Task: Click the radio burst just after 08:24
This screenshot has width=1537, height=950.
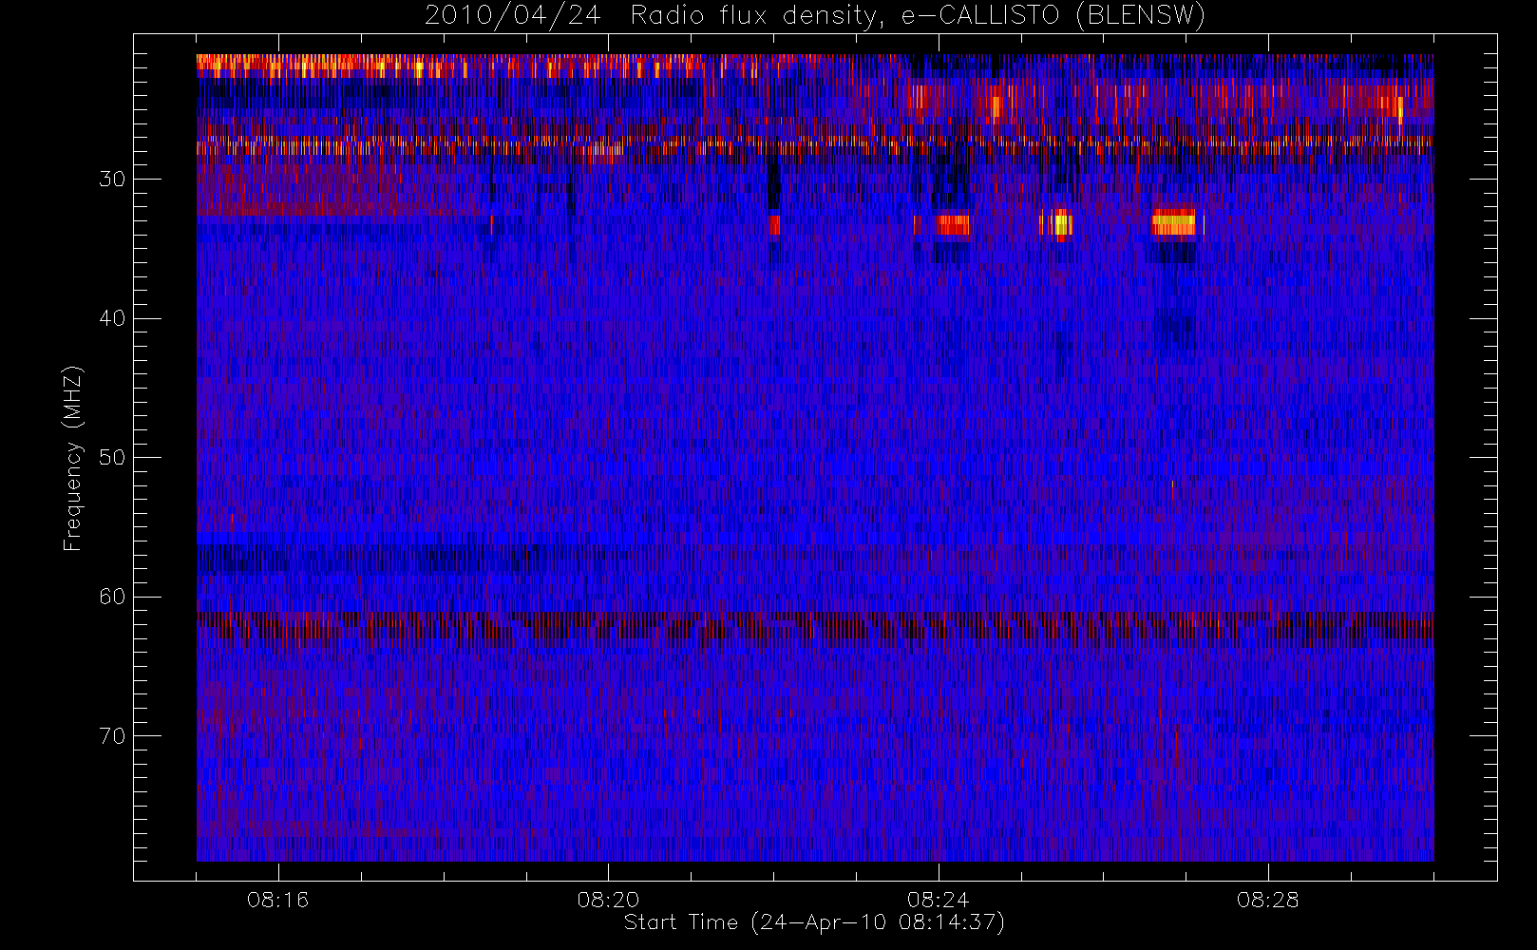Action: (x=951, y=224)
